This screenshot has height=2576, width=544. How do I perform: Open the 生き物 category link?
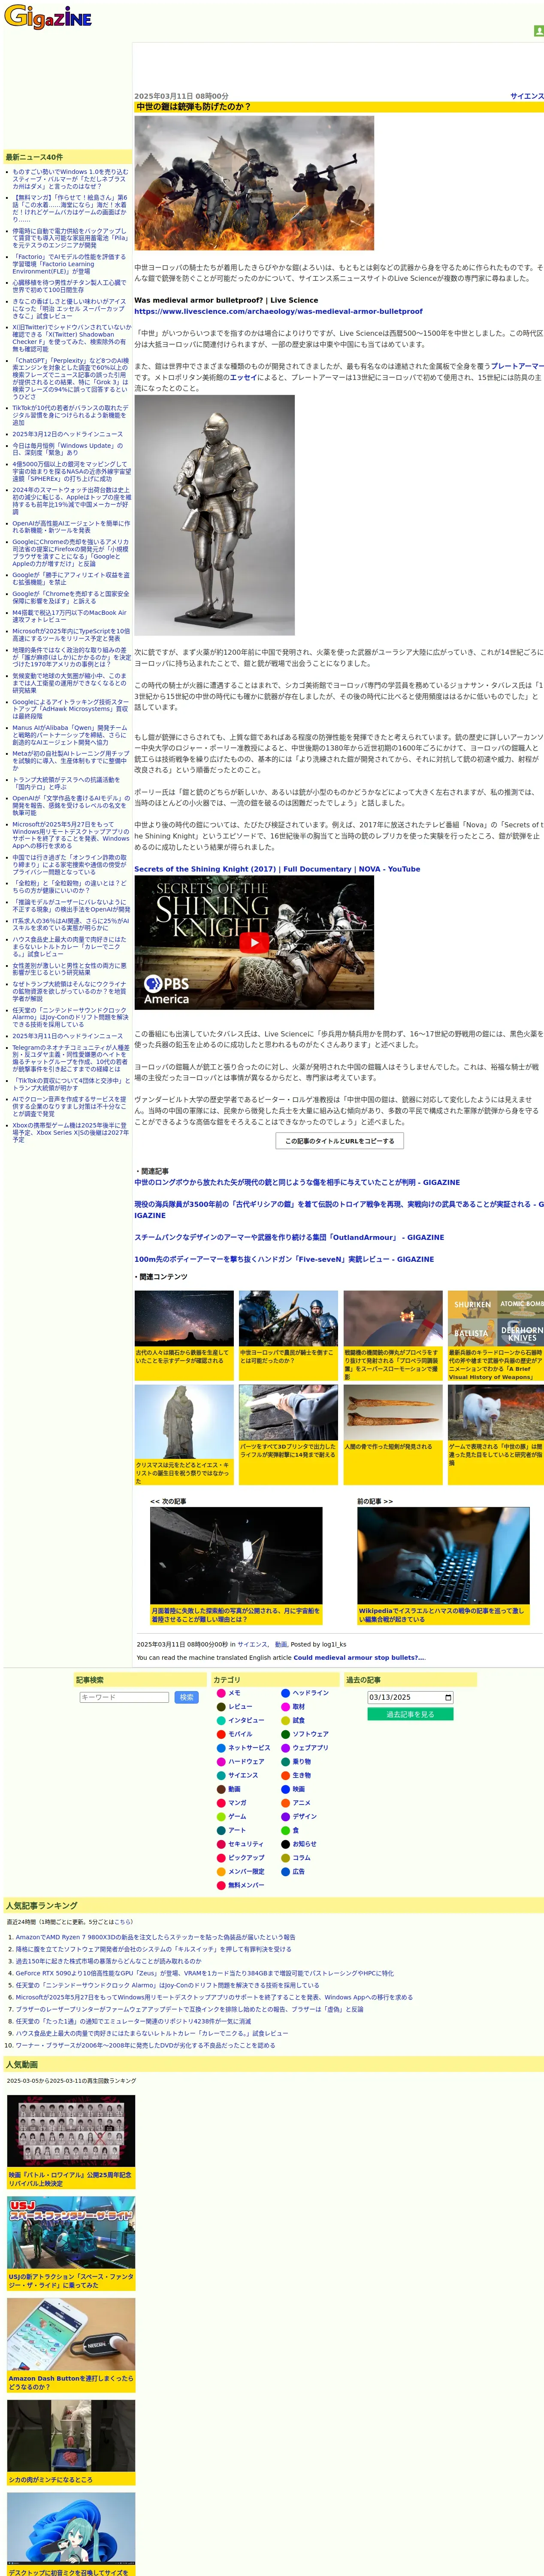301,1775
